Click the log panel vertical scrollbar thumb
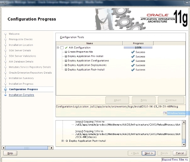Screen dimensions: 190x162 184,141
